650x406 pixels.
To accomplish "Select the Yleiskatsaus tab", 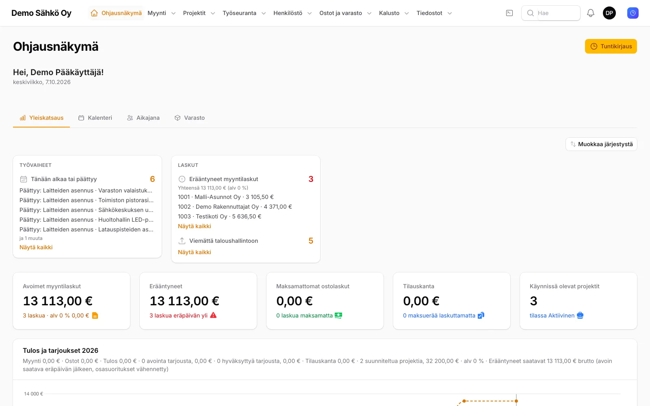I will [x=41, y=118].
